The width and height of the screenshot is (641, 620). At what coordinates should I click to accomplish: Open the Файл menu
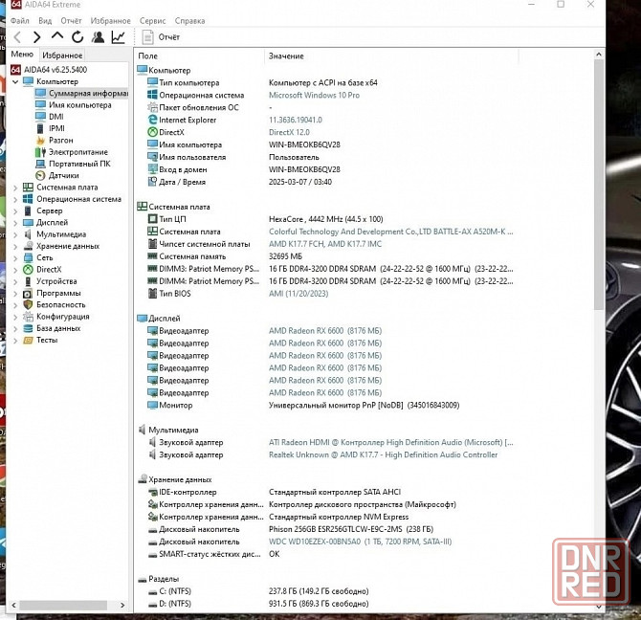[x=20, y=20]
